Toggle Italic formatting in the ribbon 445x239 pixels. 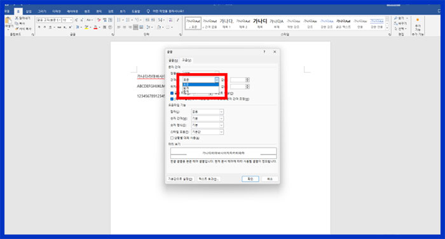tap(44, 27)
